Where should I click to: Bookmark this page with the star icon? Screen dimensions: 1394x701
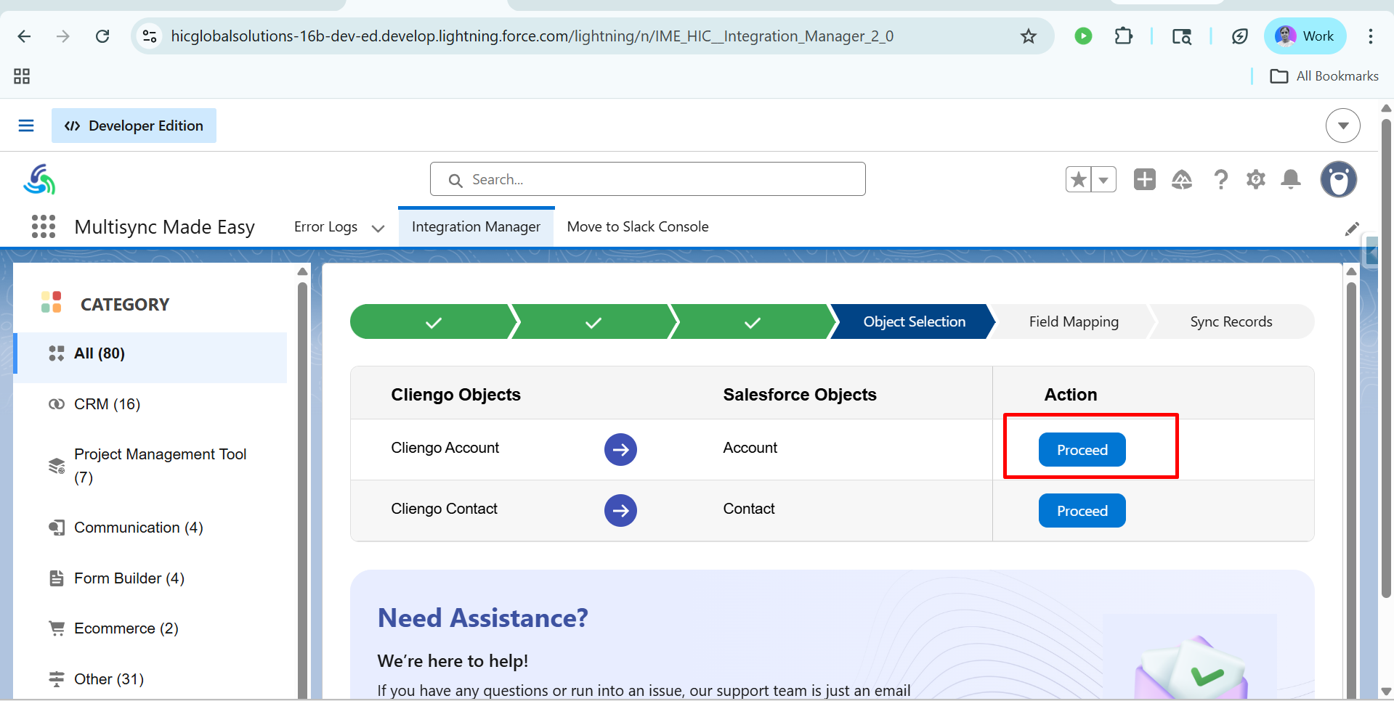coord(1028,36)
